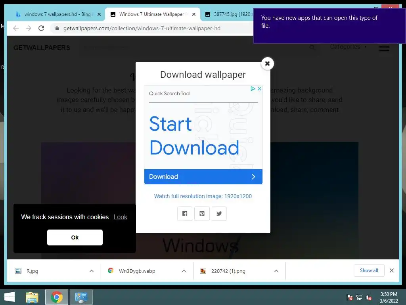Open Watch full resolution image 1920x1200 link

(x=203, y=196)
